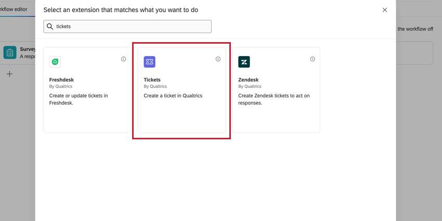Click the Freshdesk headset logo icon
This screenshot has width=442, height=221.
[x=55, y=62]
